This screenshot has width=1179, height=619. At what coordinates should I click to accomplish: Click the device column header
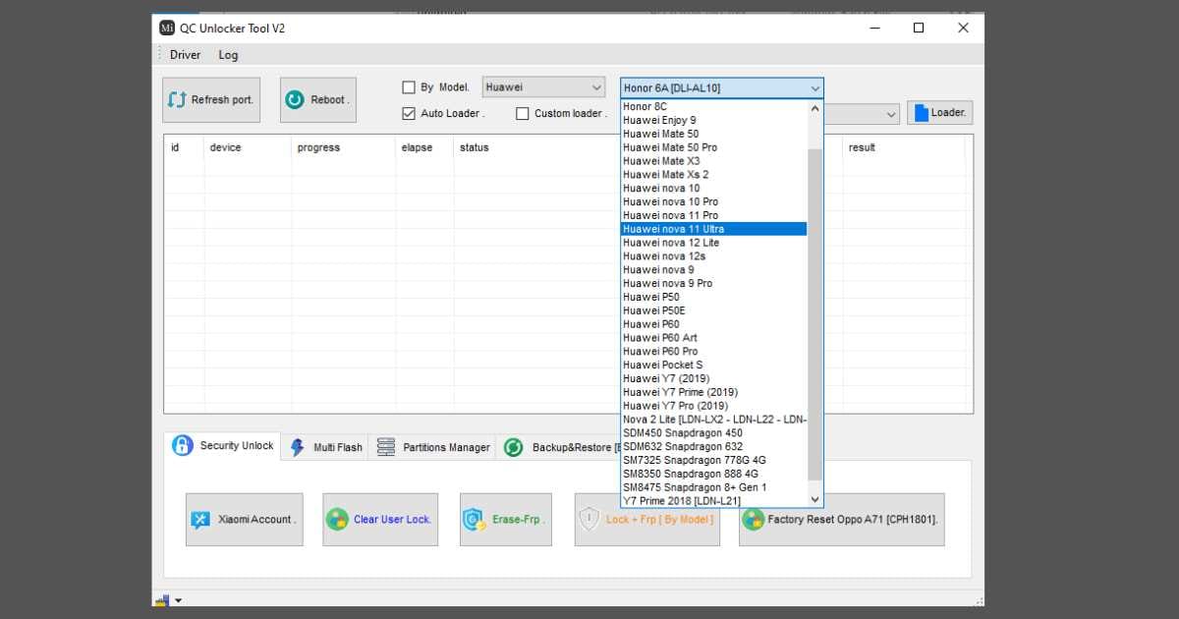pyautogui.click(x=248, y=147)
